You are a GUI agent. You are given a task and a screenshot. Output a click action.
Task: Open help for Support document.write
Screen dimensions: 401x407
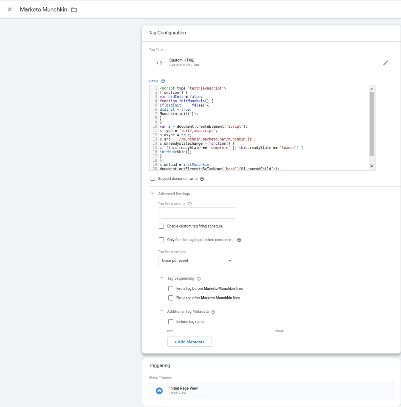[x=202, y=179]
